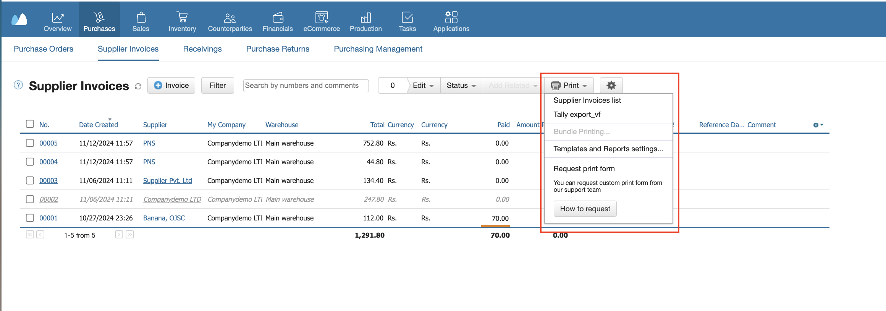Open the Applications section

pos(451,22)
